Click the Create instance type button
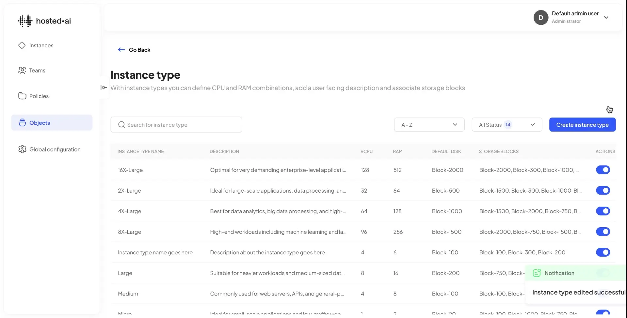627x318 pixels. point(583,124)
